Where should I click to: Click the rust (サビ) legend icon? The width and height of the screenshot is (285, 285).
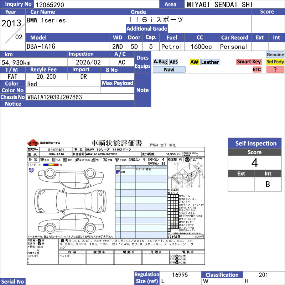tap(93, 160)
